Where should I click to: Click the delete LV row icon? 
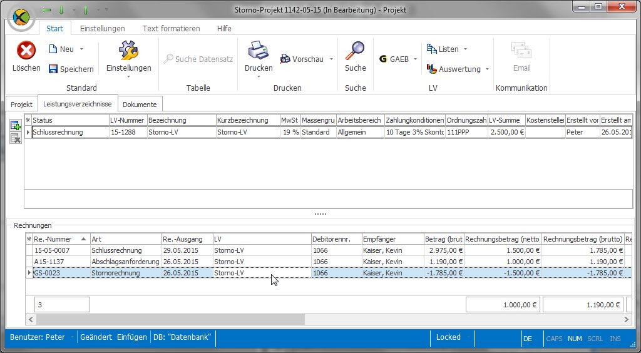[16, 138]
